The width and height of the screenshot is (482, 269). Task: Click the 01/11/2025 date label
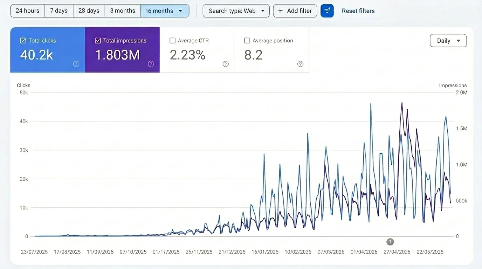pos(166,252)
